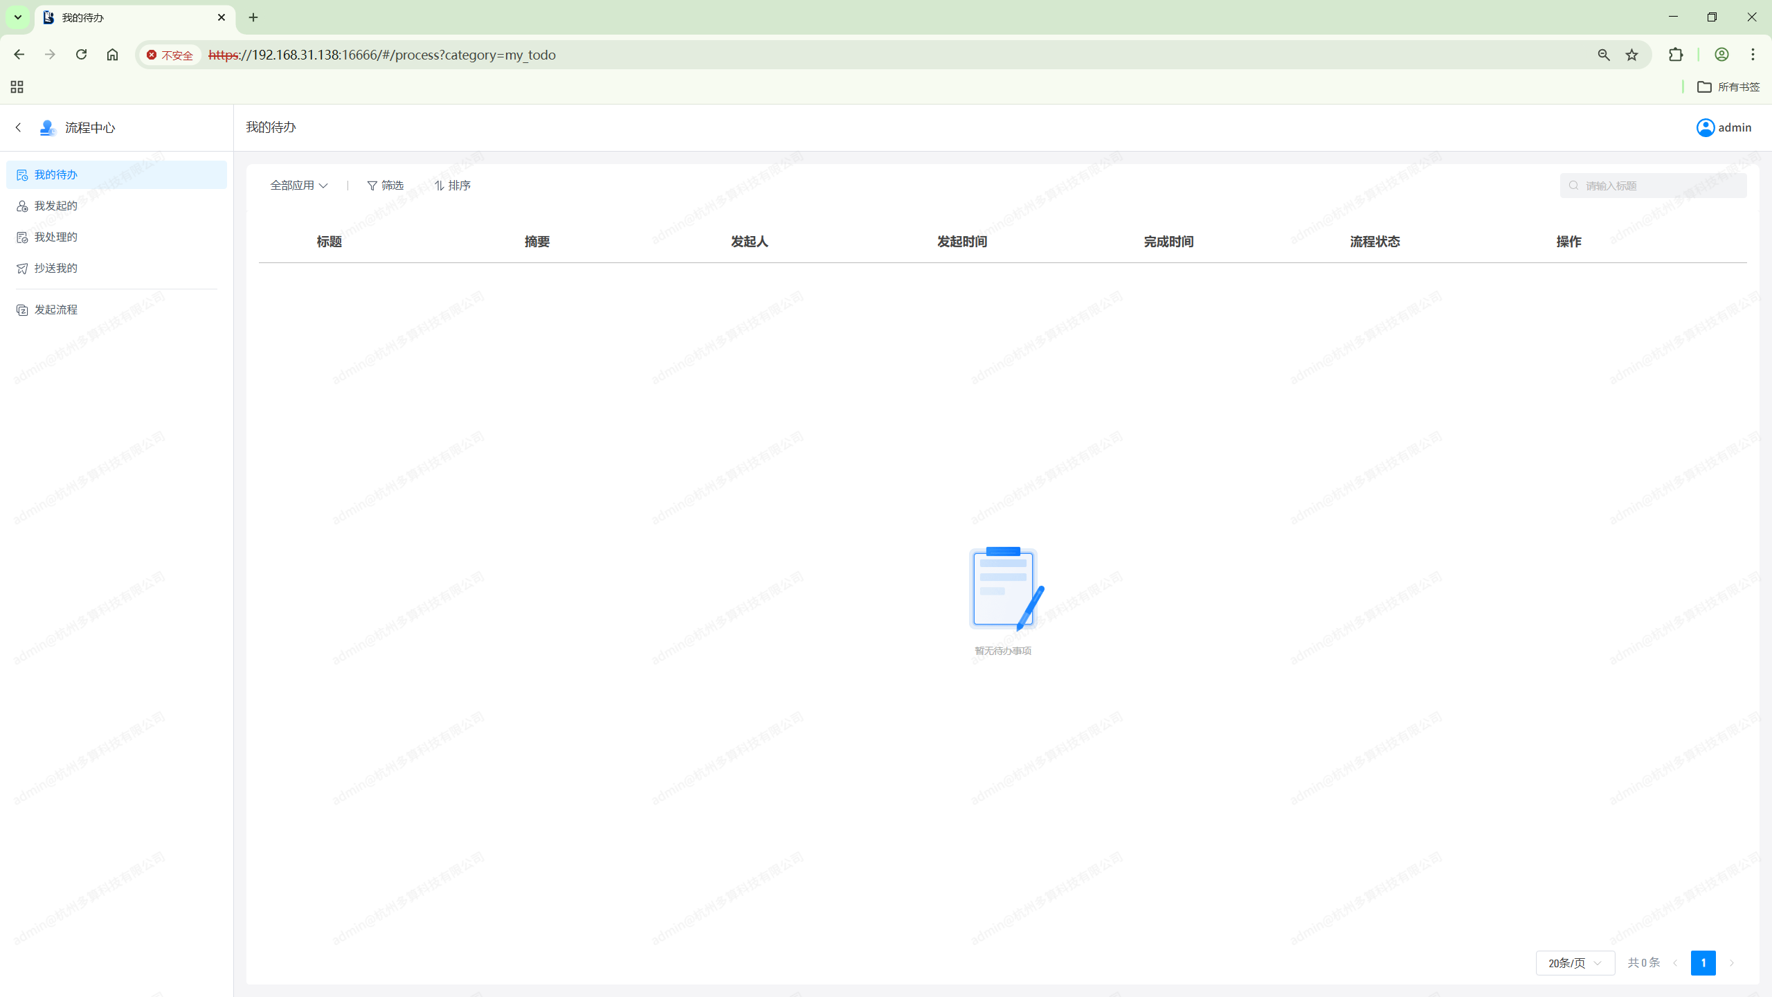Click the browser home icon
The width and height of the screenshot is (1772, 997).
coord(112,55)
